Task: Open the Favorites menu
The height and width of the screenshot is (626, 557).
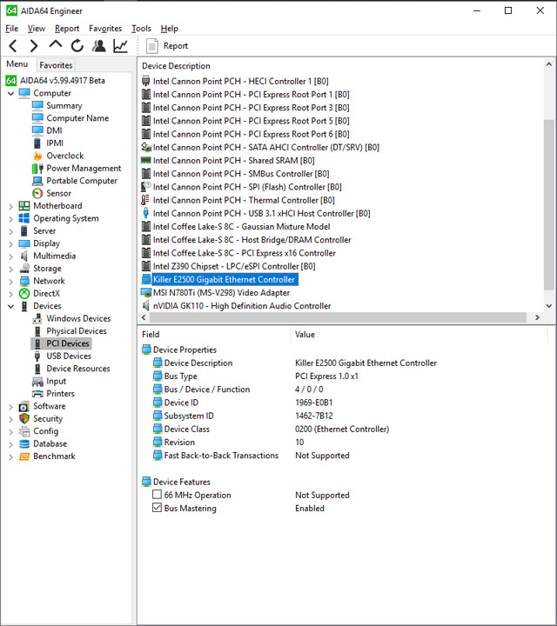Action: (105, 29)
